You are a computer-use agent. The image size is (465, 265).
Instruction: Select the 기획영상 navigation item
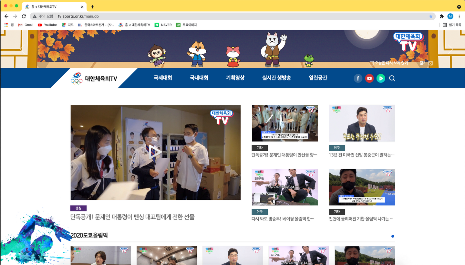click(x=235, y=78)
